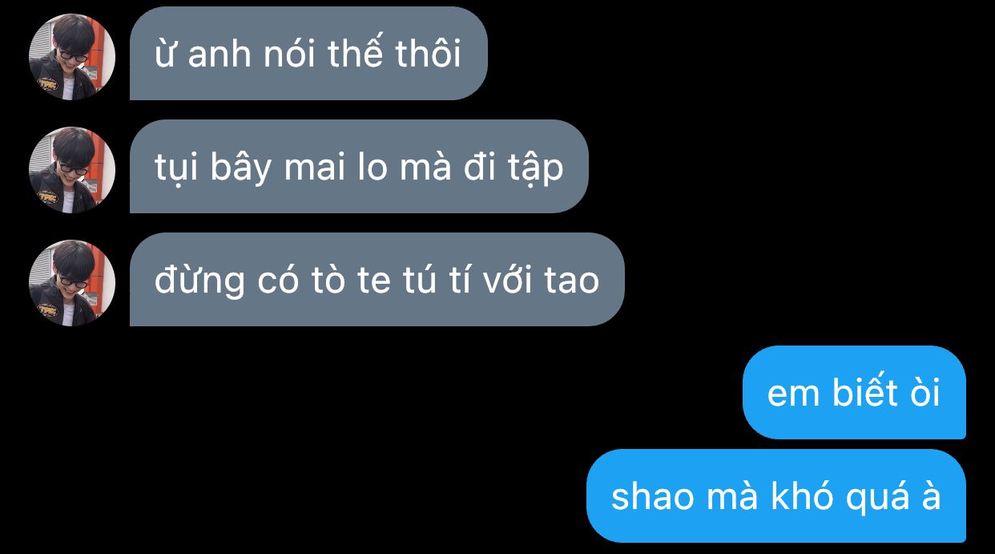Viewport: 995px width, 554px height.
Task: Select the "tụi bây mai lo mà đi tập" bubble
Action: [x=359, y=166]
